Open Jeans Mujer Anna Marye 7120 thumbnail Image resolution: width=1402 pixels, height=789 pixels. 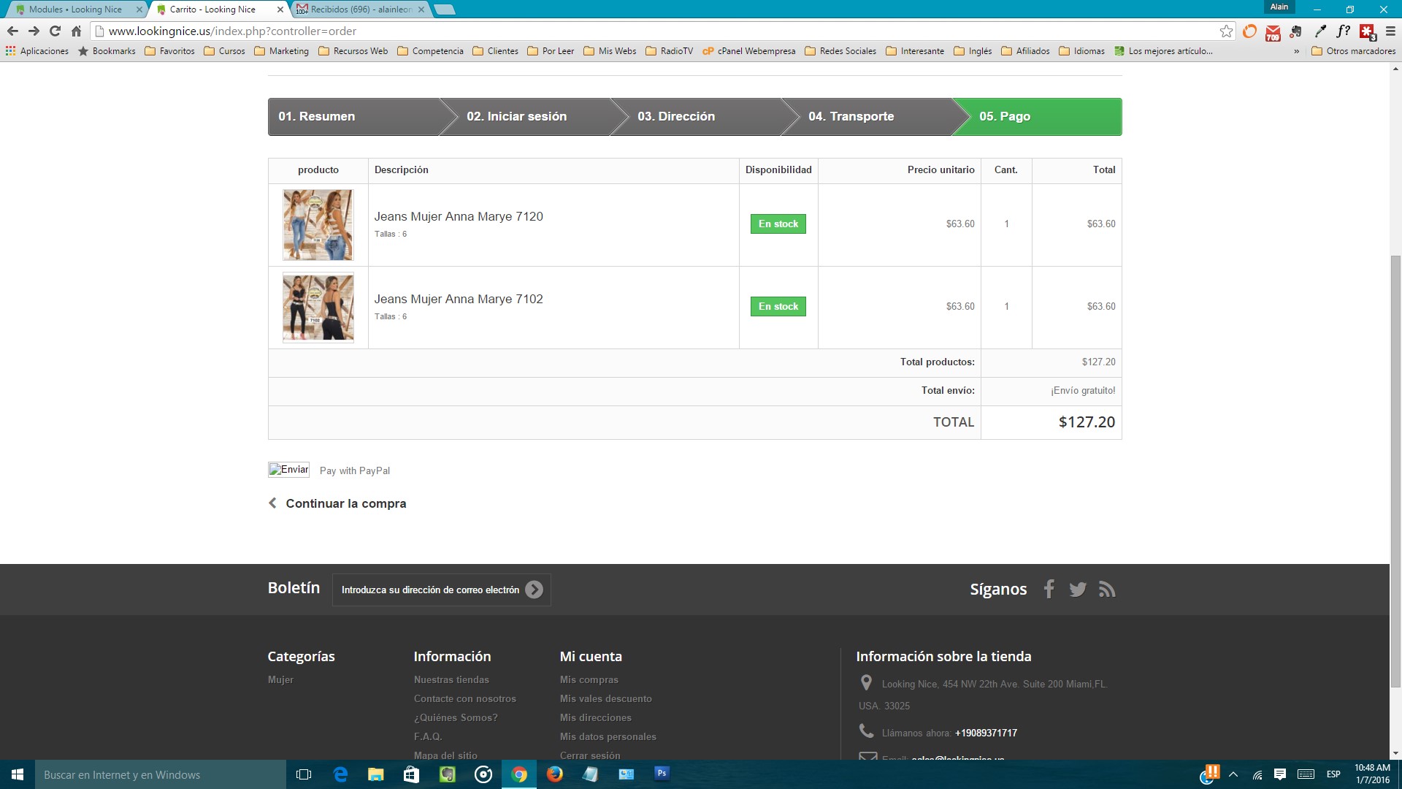pos(318,225)
